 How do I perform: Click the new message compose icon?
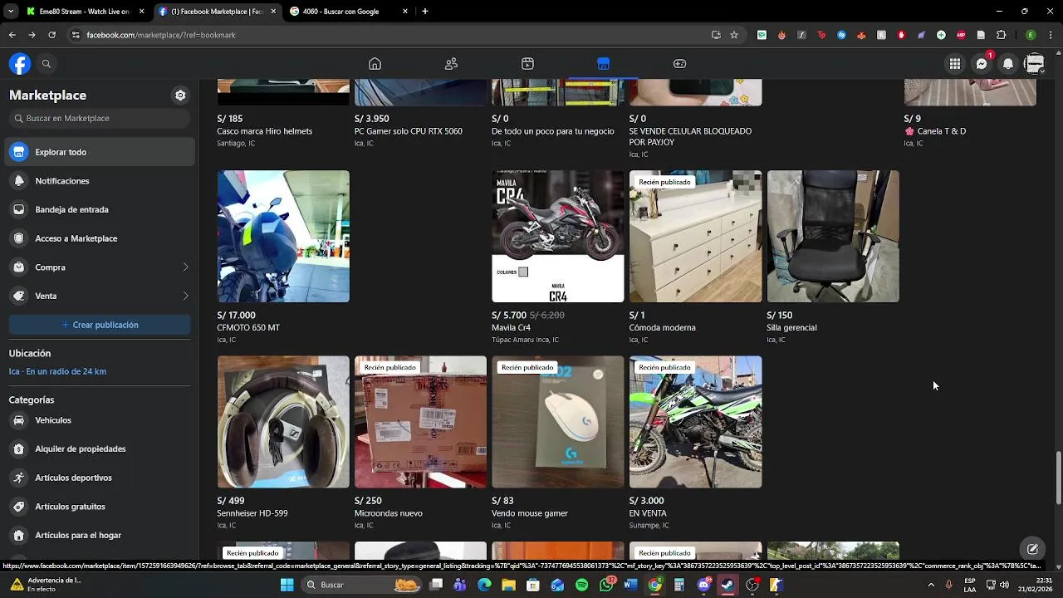[x=1032, y=549]
